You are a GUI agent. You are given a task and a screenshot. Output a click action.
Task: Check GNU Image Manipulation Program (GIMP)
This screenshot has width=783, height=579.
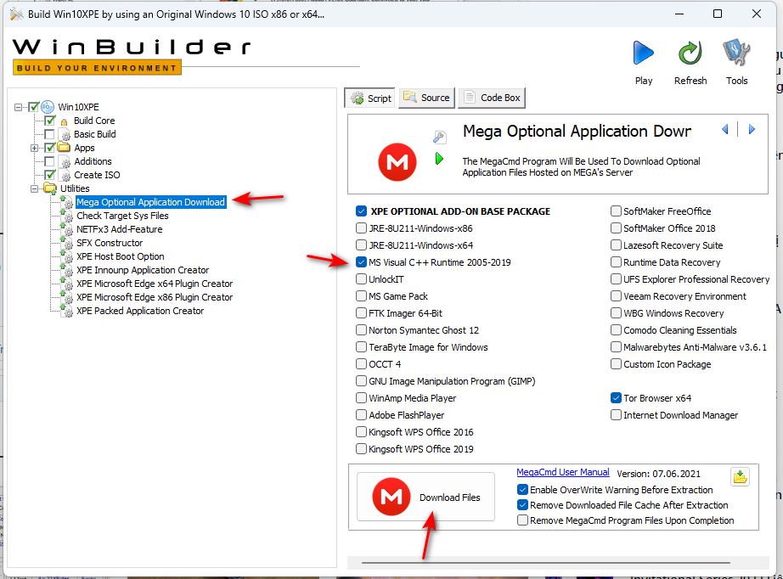361,381
